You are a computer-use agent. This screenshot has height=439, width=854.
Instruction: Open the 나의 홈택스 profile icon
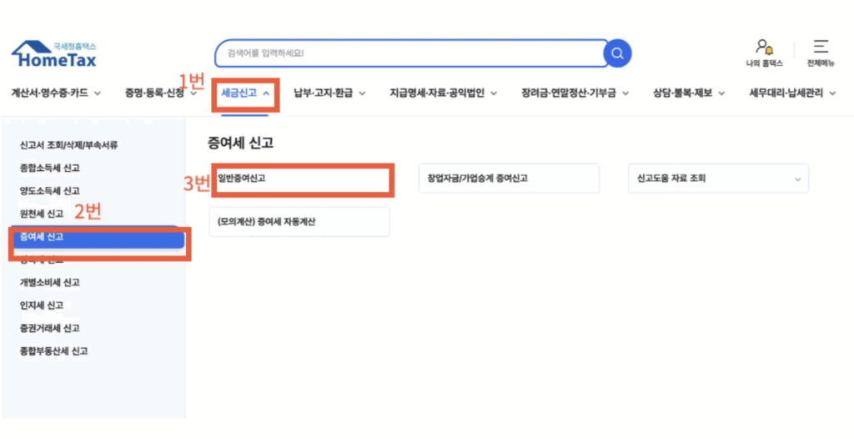pos(764,48)
